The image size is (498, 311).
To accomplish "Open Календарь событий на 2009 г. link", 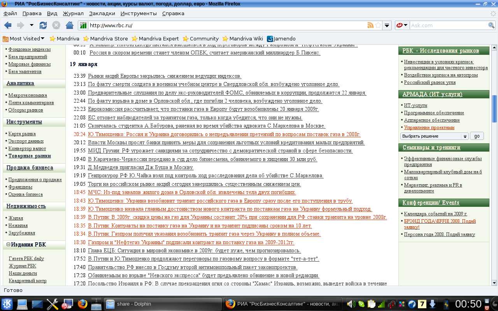I will coord(435,214).
